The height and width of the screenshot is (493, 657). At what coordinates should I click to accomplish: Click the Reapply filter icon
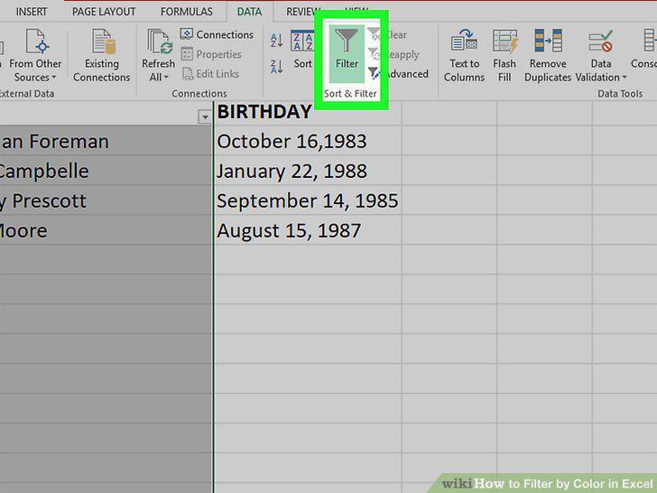(x=374, y=54)
